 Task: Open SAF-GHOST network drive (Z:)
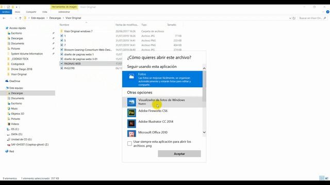(30, 144)
